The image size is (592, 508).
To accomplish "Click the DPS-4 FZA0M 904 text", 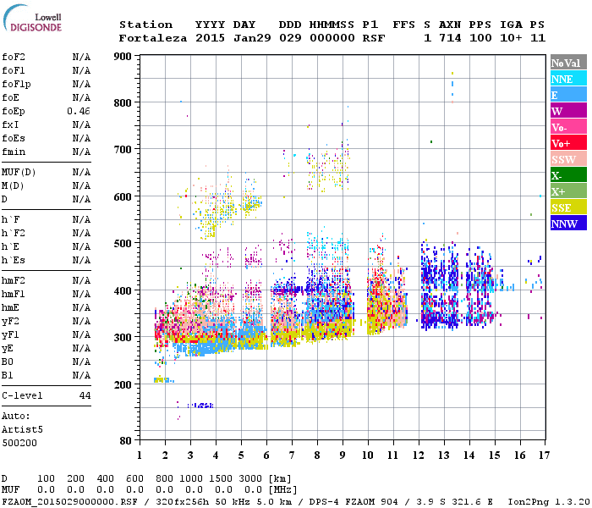I will click(354, 501).
